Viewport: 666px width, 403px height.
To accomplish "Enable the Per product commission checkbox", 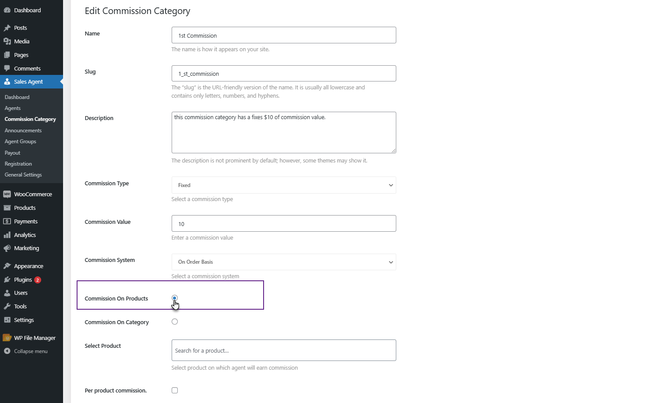I will coord(175,390).
